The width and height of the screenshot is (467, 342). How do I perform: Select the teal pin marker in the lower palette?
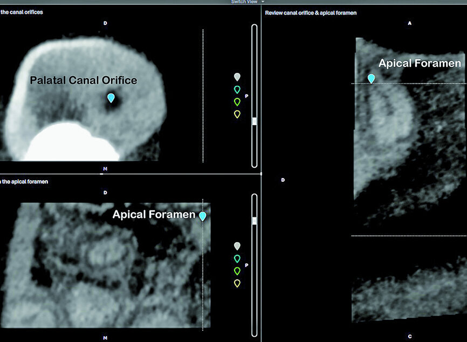(x=236, y=258)
